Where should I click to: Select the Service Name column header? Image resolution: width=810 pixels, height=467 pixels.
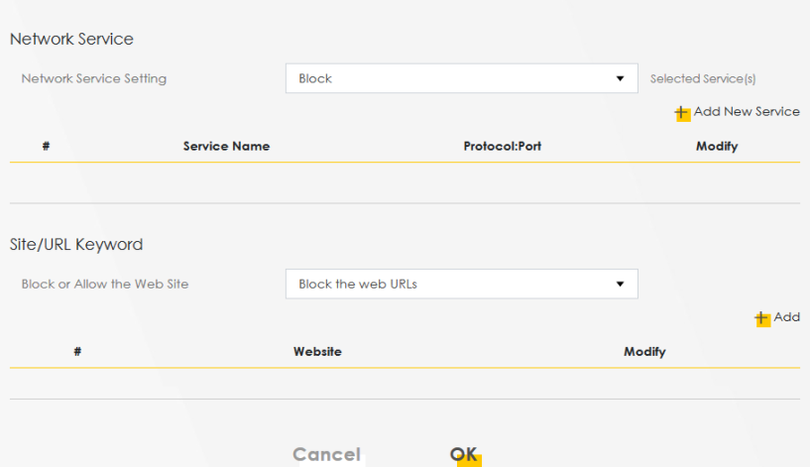(x=226, y=147)
